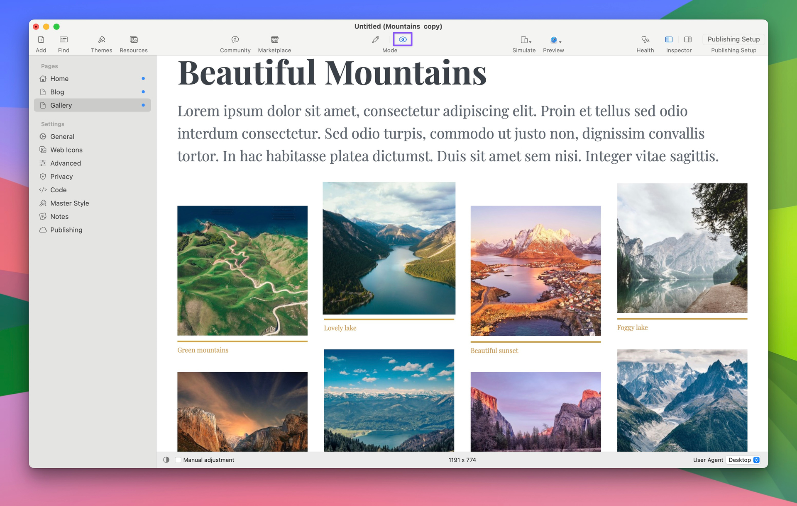Viewport: 797px width, 506px height.
Task: Open the Marketplace
Action: [x=274, y=40]
